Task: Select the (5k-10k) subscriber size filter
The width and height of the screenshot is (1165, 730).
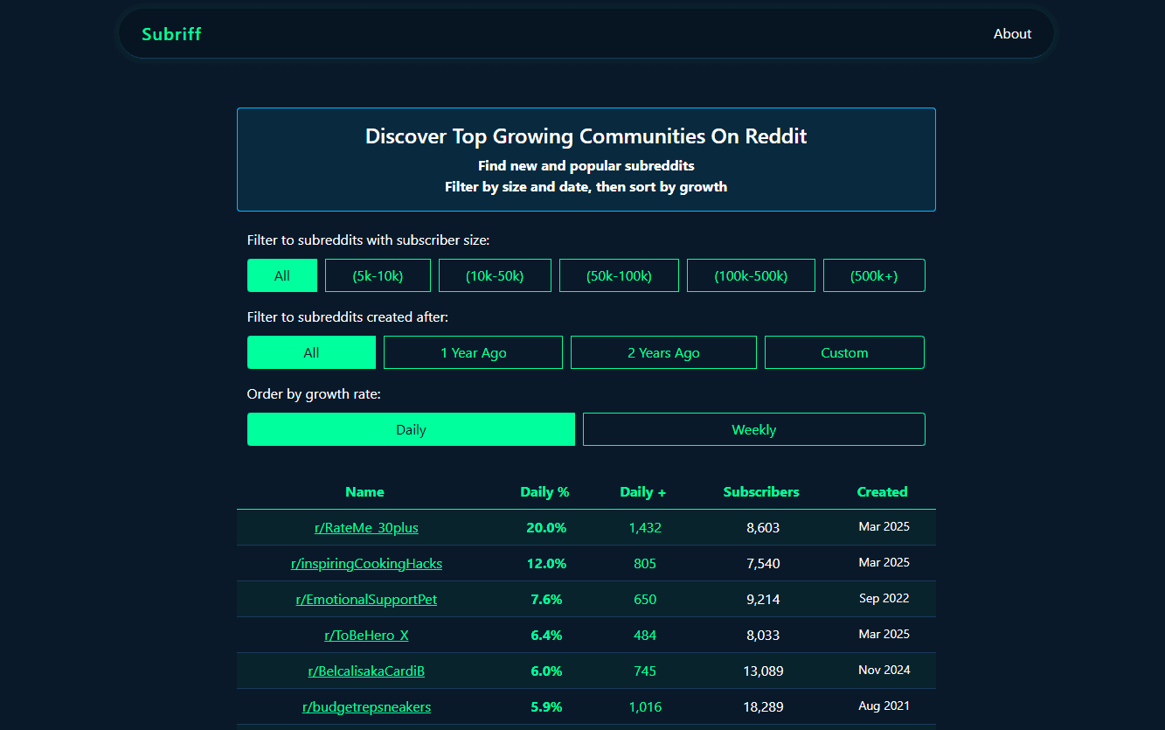Action: click(378, 275)
